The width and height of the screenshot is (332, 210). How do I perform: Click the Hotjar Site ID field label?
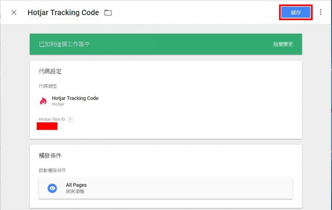point(52,119)
